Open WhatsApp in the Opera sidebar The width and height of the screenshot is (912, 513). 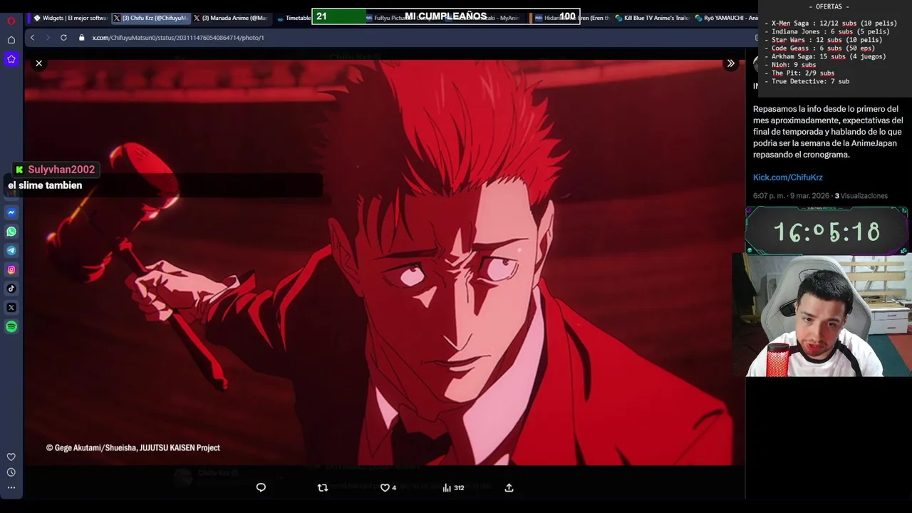click(11, 232)
